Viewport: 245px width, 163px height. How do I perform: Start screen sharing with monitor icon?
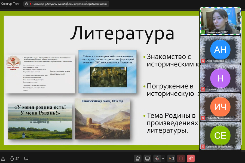tap(147, 158)
